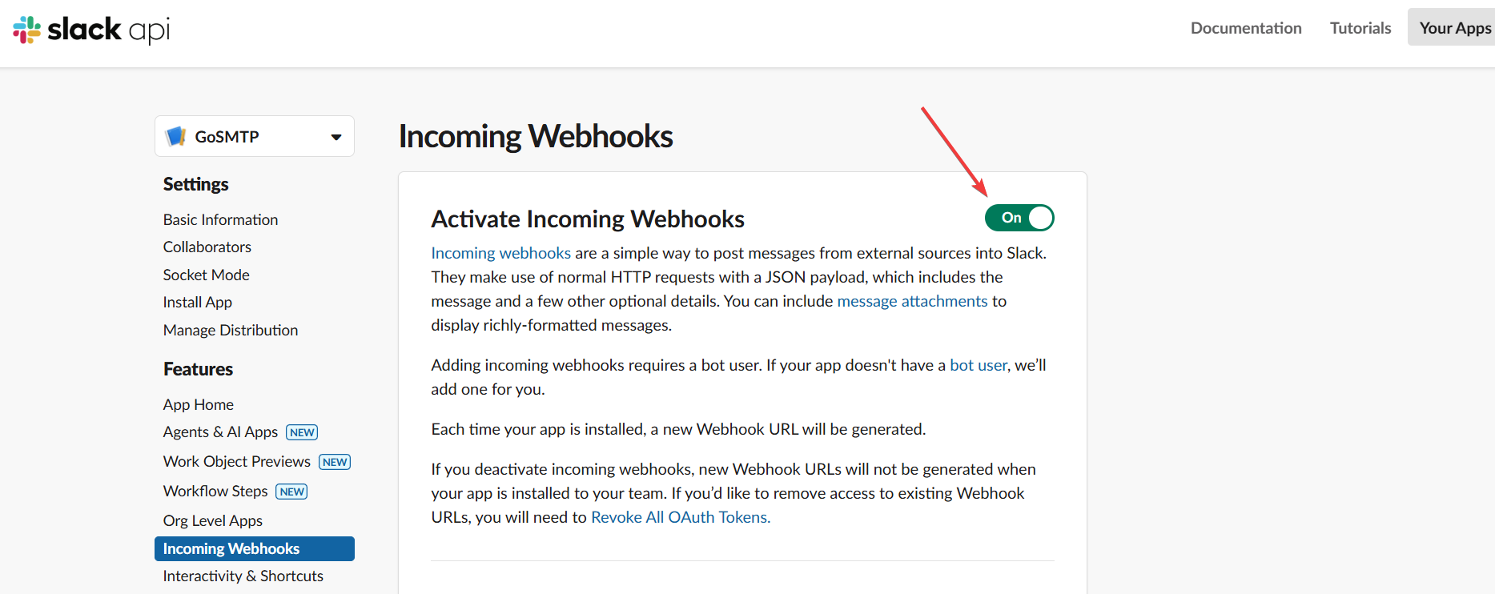
Task: Click Revoke All OAuth Tokens link
Action: point(681,517)
